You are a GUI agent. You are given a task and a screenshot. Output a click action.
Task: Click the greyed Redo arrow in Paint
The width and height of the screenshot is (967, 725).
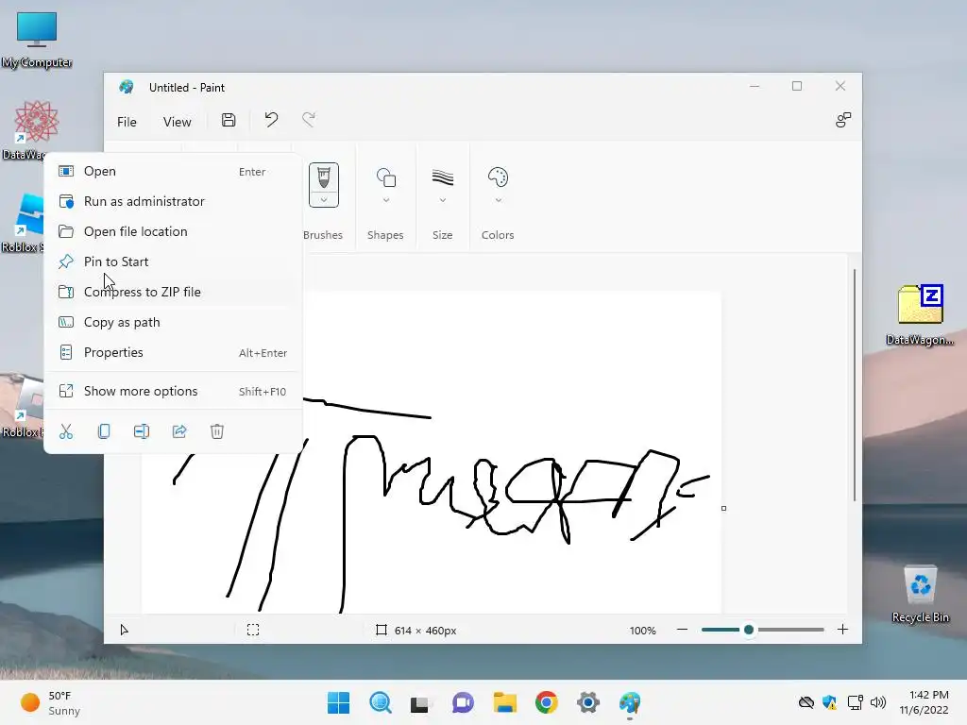309,120
